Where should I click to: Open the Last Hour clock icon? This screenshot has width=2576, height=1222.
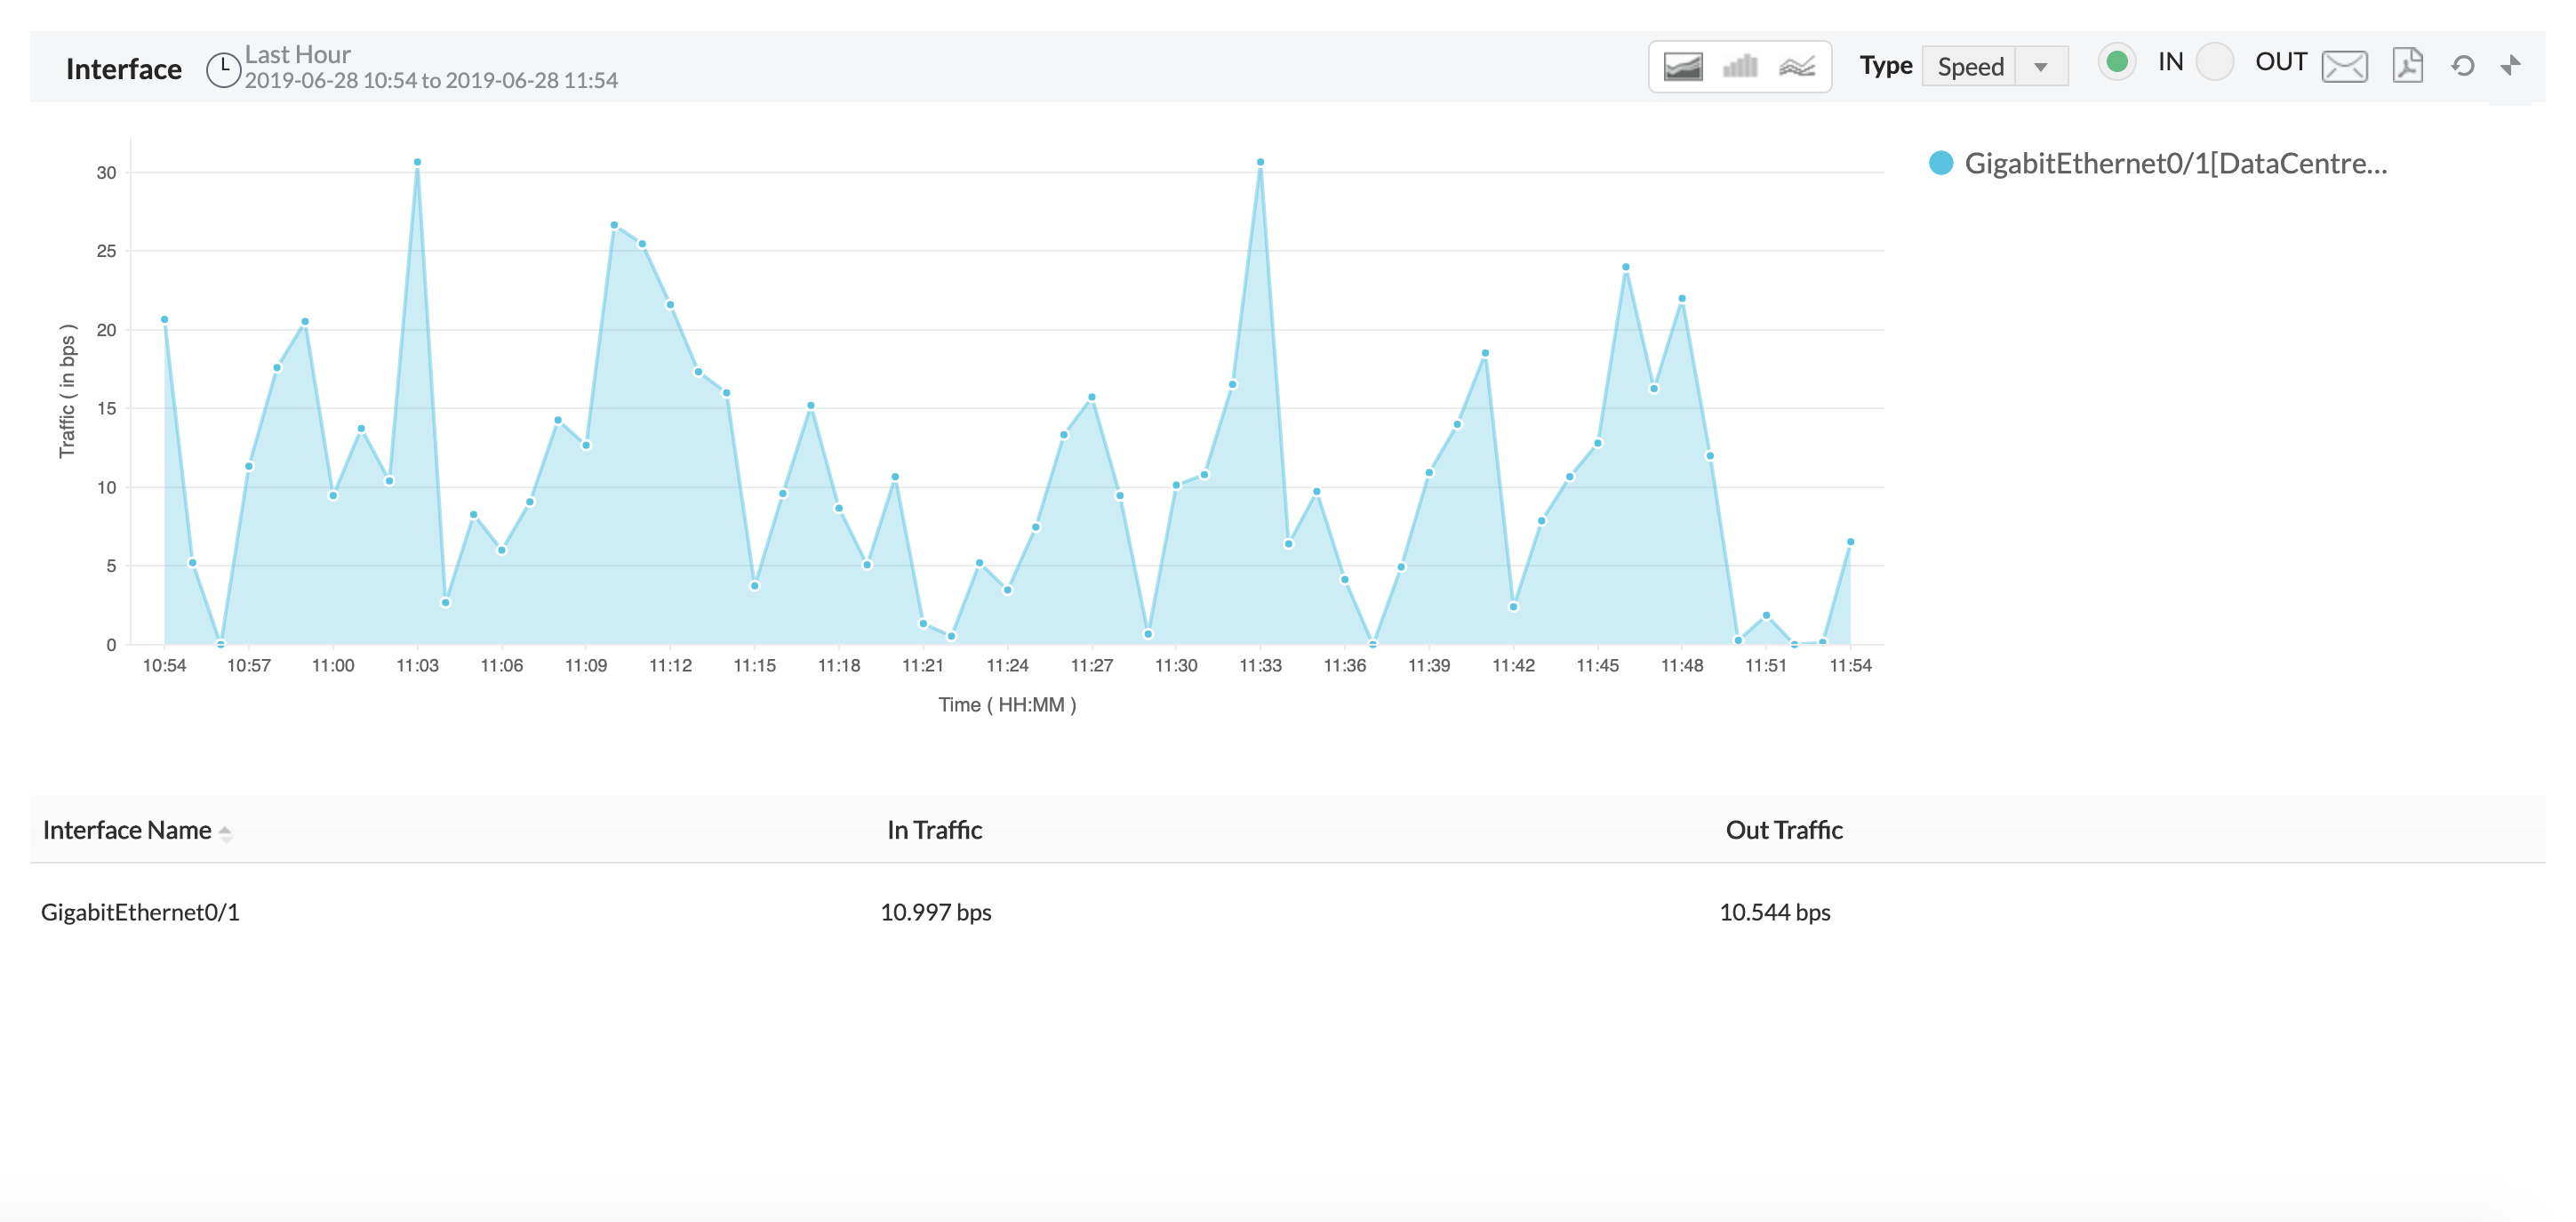point(223,69)
